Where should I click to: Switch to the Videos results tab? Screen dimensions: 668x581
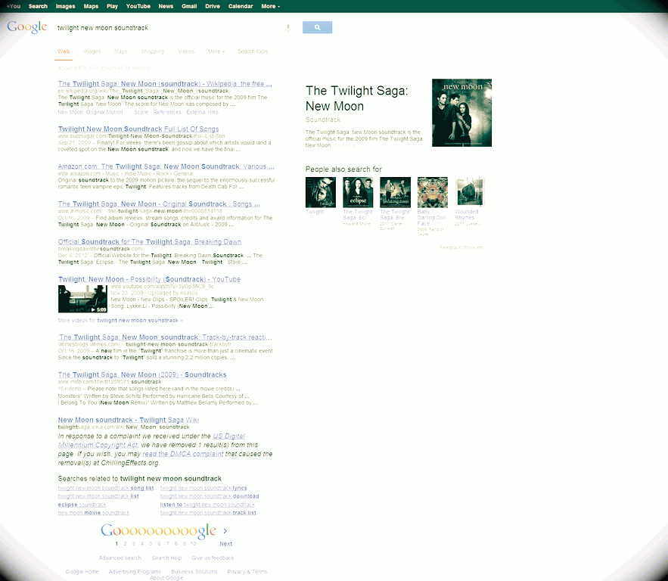(x=186, y=51)
